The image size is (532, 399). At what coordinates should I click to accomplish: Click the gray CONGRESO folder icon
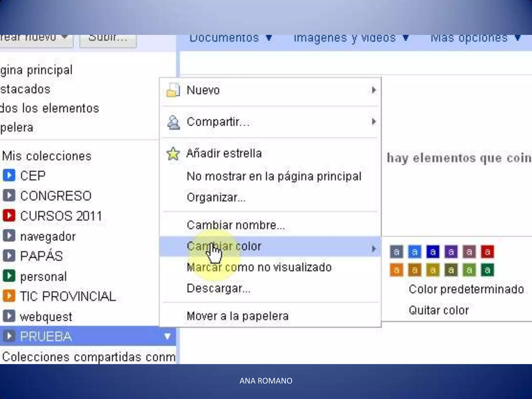click(x=9, y=195)
